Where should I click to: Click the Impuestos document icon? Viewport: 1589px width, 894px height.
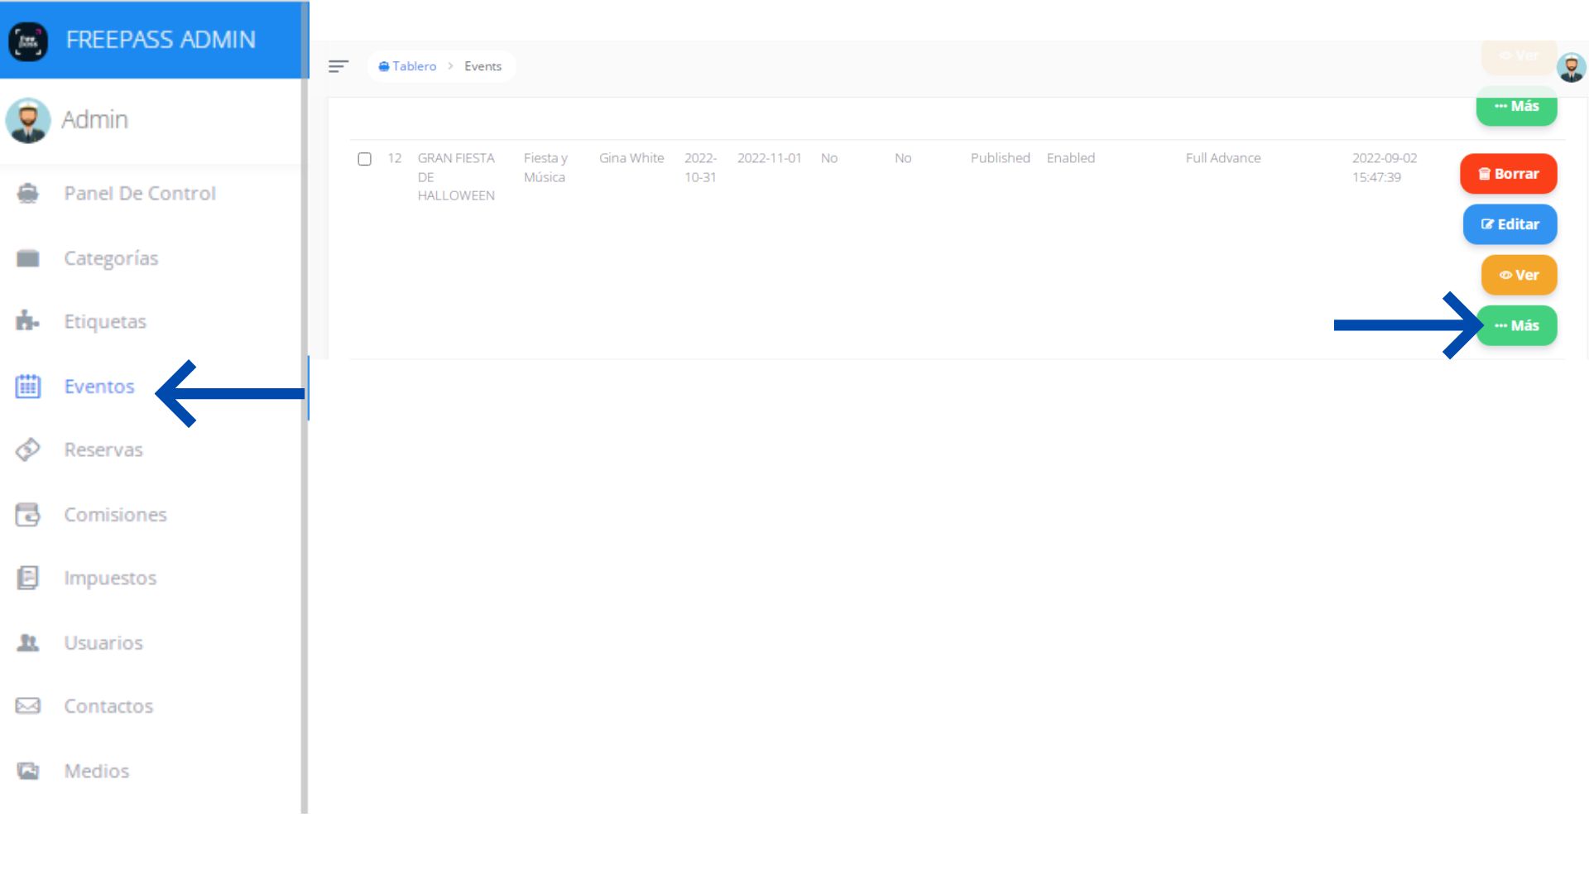tap(28, 578)
